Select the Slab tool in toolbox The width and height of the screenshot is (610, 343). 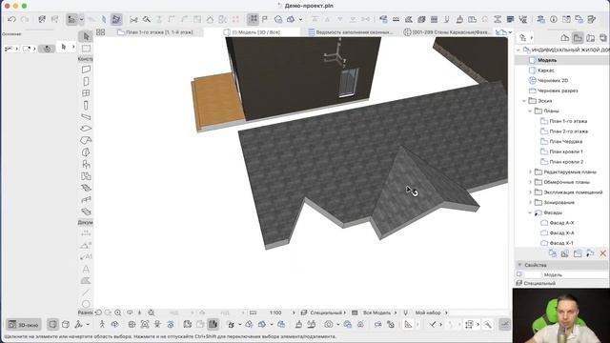(x=86, y=129)
